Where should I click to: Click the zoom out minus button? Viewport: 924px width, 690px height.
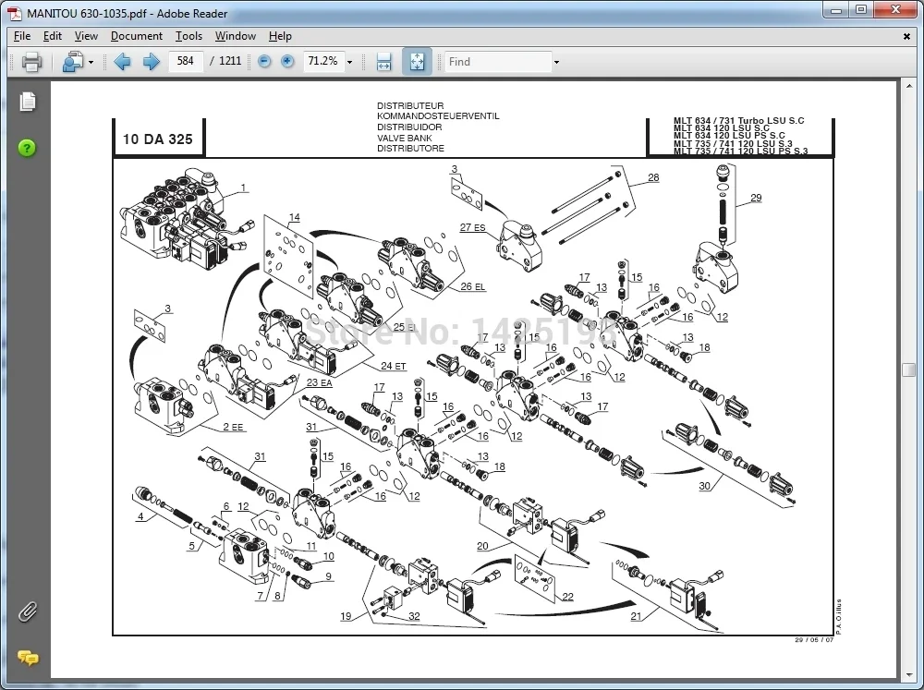(264, 61)
